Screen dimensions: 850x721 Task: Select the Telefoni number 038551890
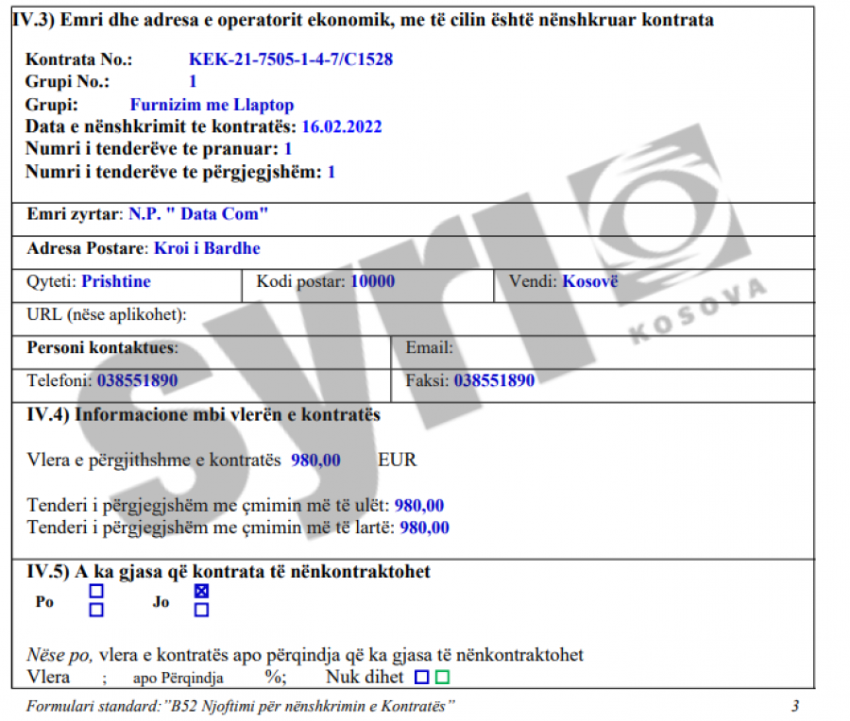click(137, 380)
